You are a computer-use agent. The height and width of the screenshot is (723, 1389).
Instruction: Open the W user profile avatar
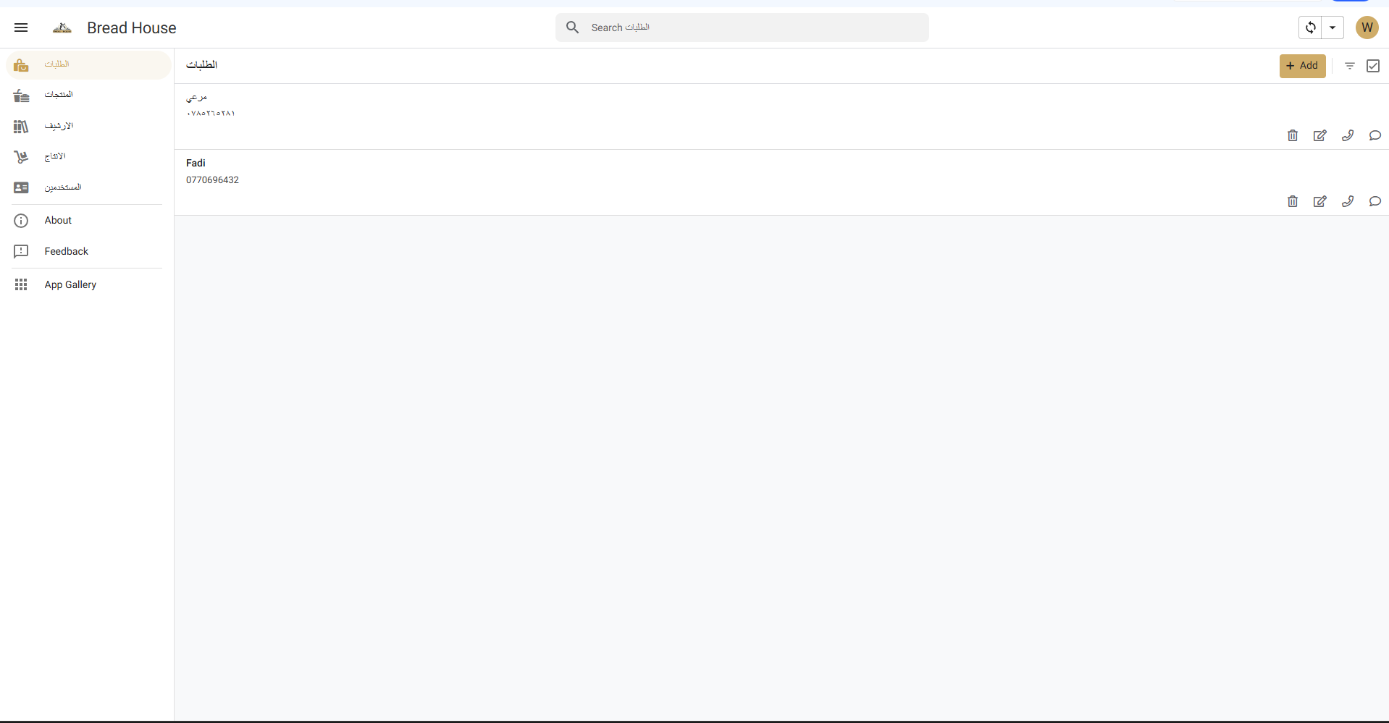(x=1367, y=28)
